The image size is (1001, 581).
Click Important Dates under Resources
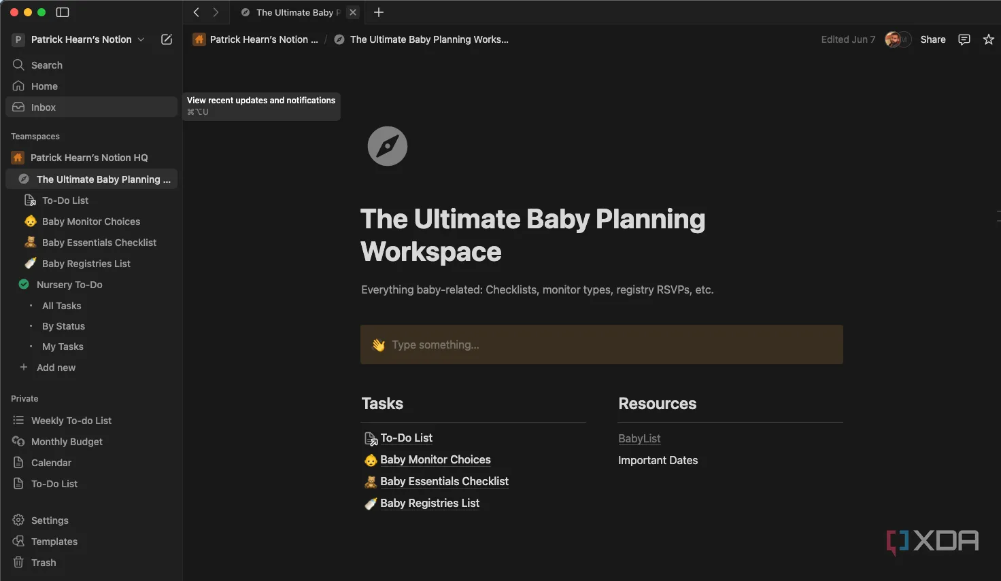[x=658, y=461]
